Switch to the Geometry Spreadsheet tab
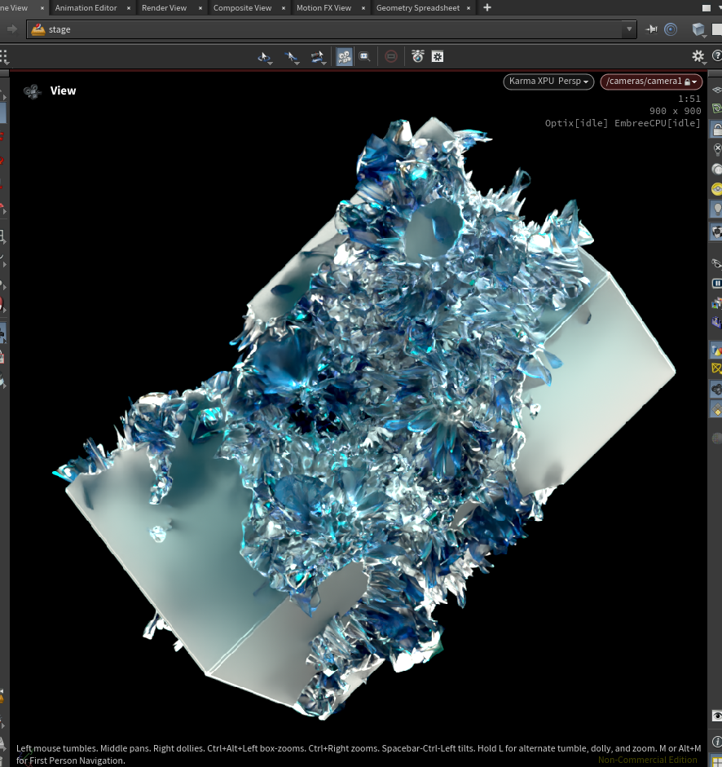The height and width of the screenshot is (767, 722). 417,7
